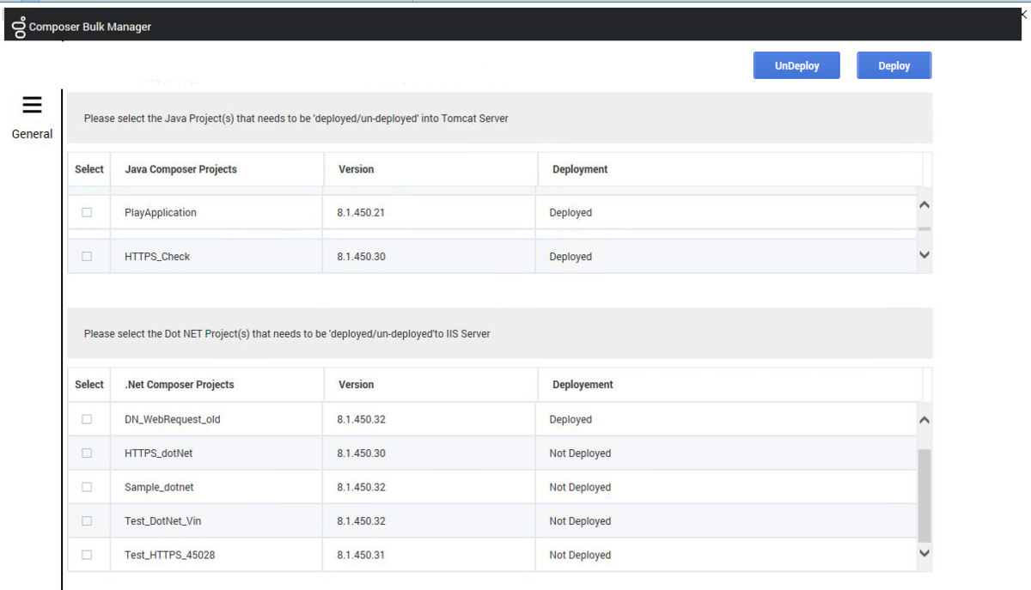This screenshot has width=1031, height=590.
Task: Click version 8.1.450.32 of Sample_dotnet
Action: (361, 488)
